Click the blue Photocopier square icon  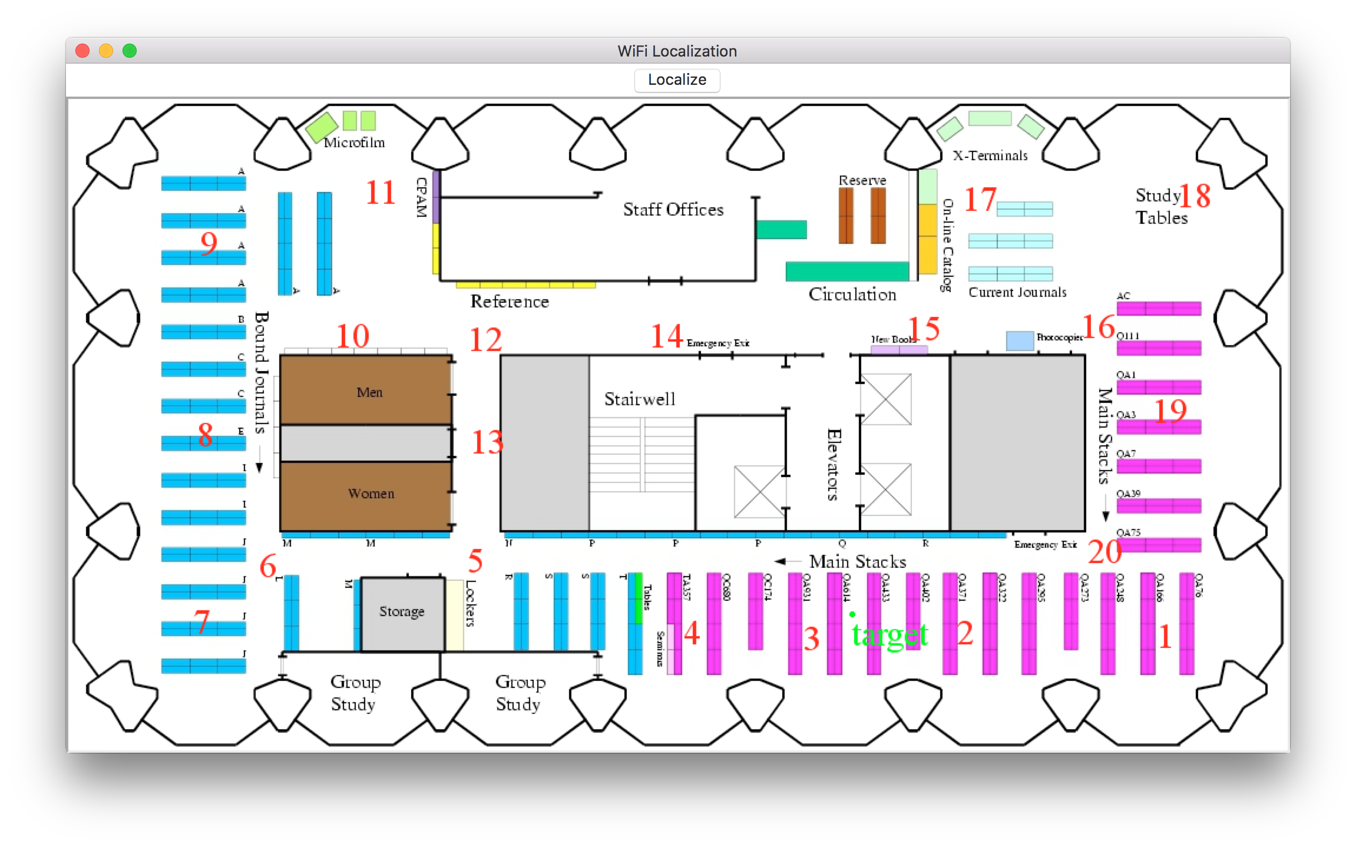pyautogui.click(x=1019, y=340)
